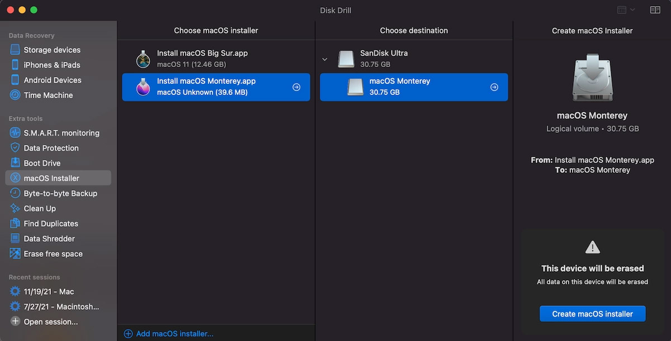Viewport: 671px width, 341px height.
Task: Click the Monterey installer app icon
Action: [x=144, y=87]
